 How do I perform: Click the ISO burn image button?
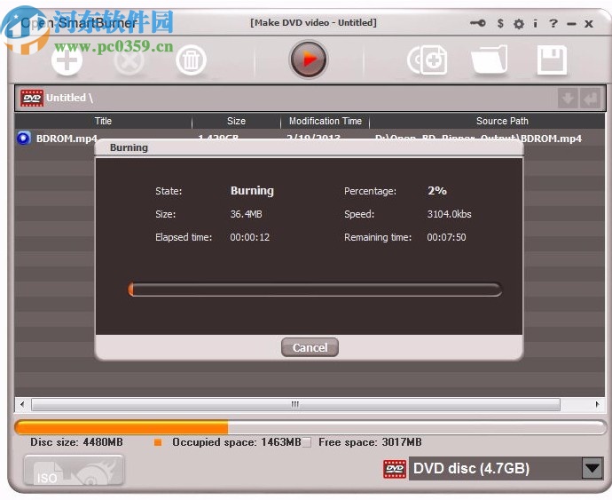[x=74, y=470]
